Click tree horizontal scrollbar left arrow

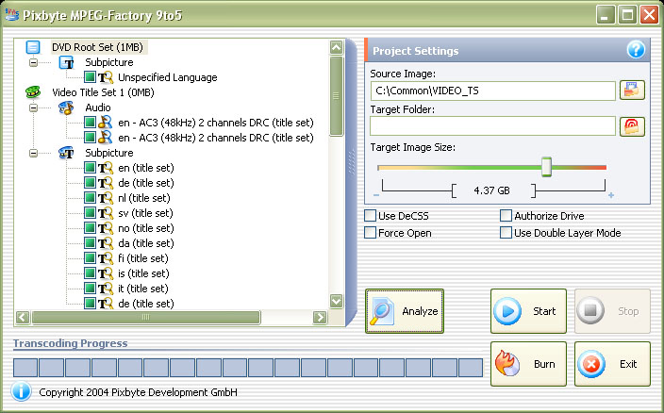point(23,317)
